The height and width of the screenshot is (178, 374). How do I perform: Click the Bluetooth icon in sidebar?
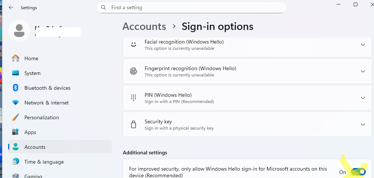click(16, 88)
